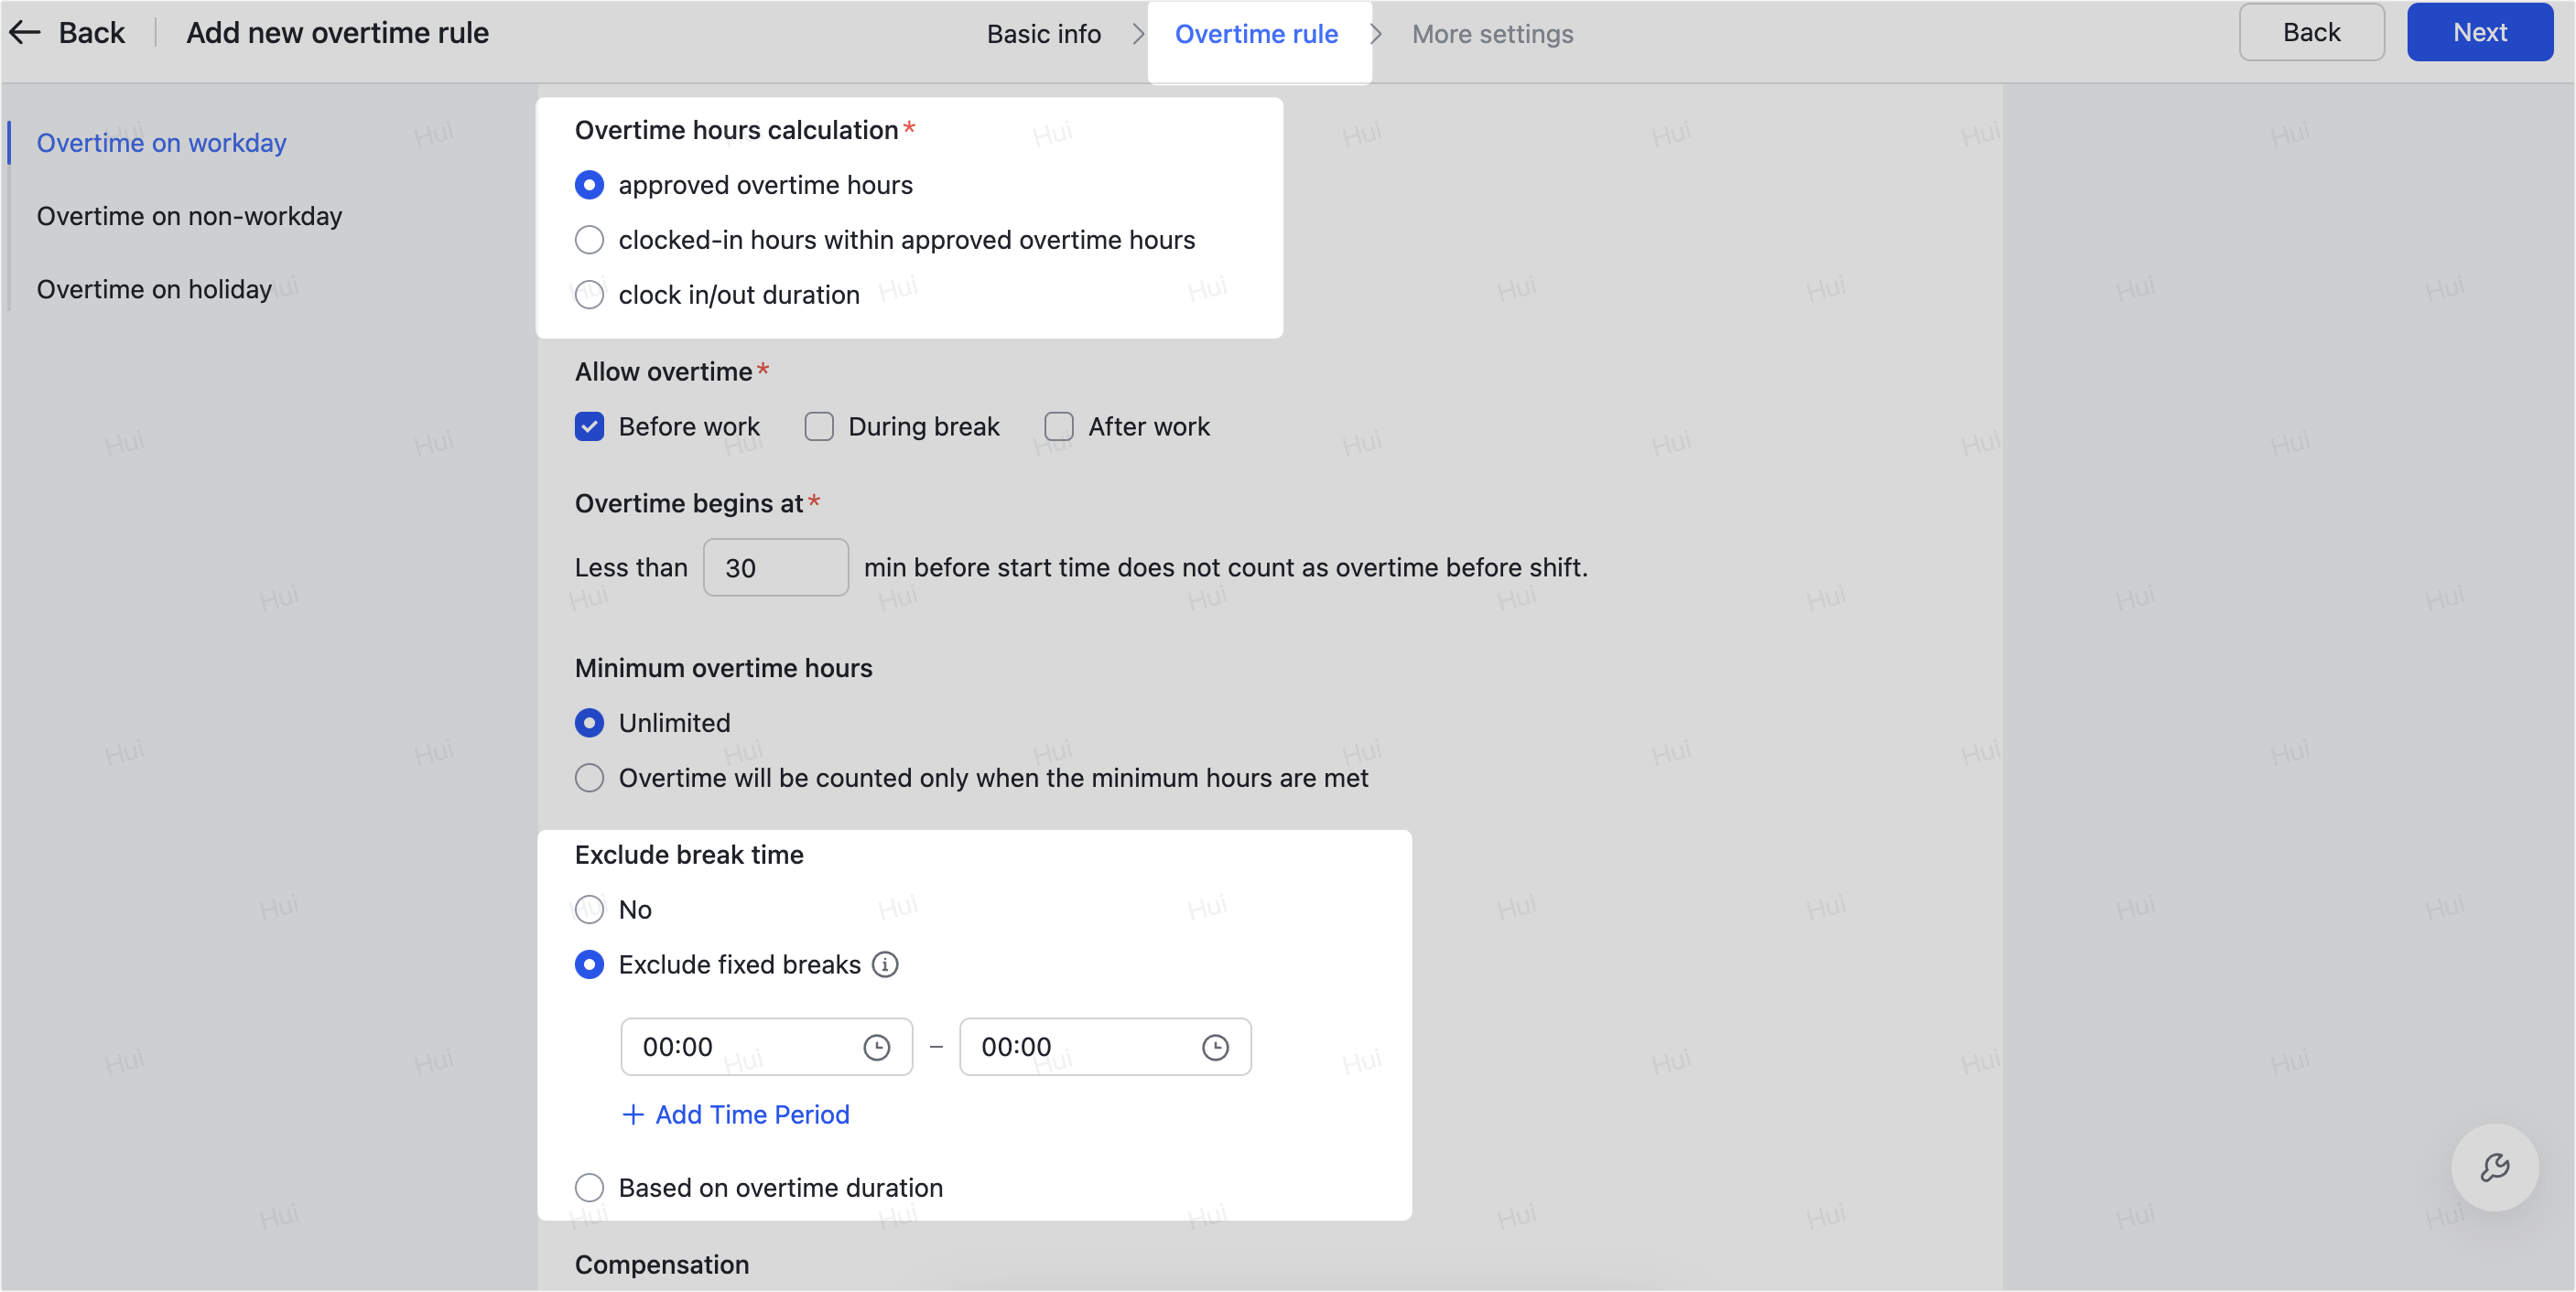Expand the chevron after the Basic info step

click(1138, 33)
